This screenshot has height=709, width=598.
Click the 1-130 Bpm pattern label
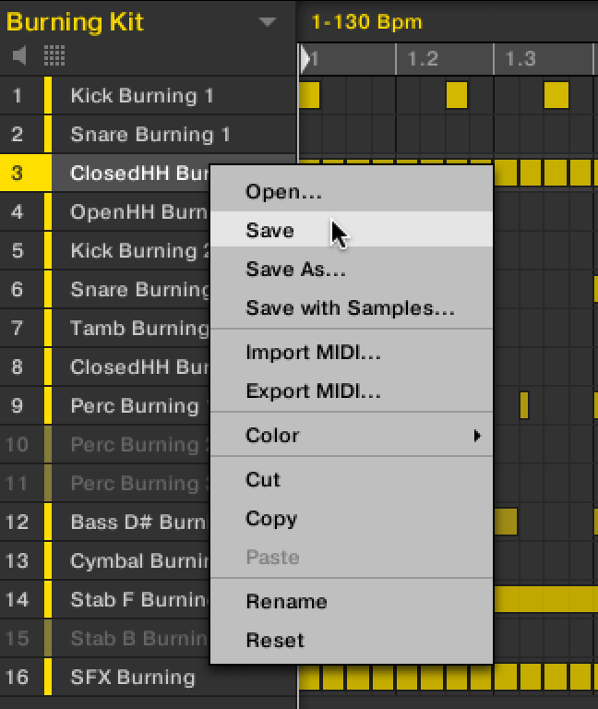pyautogui.click(x=366, y=21)
